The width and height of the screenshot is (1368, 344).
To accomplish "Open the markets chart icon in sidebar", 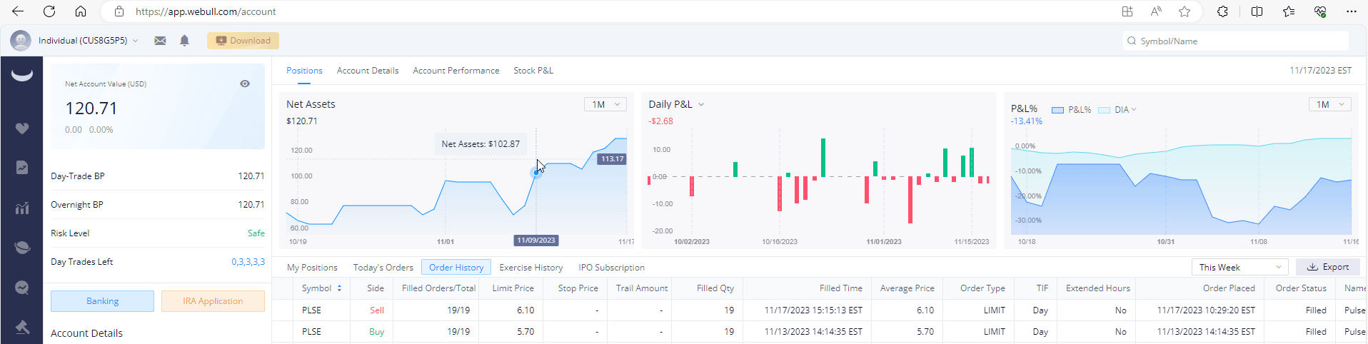I will pos(22,208).
